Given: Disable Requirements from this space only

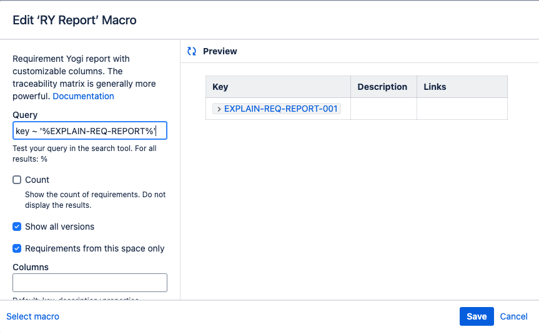Looking at the screenshot, I should (x=17, y=248).
